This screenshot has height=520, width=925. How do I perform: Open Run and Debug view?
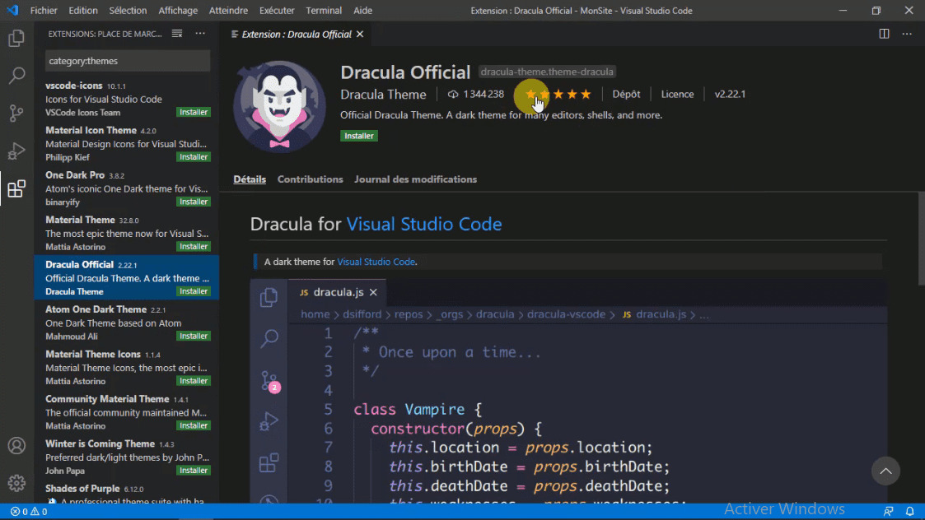[x=16, y=151]
